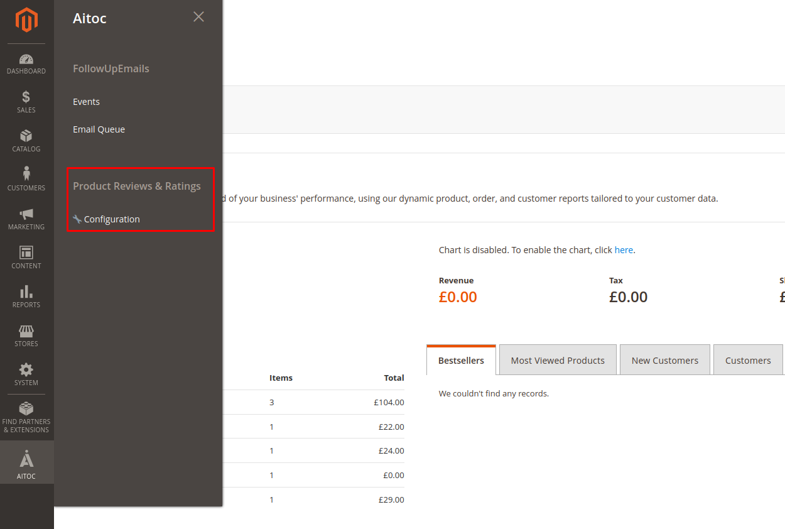
Task: Open Events under FollowUpEmails
Action: (86, 102)
